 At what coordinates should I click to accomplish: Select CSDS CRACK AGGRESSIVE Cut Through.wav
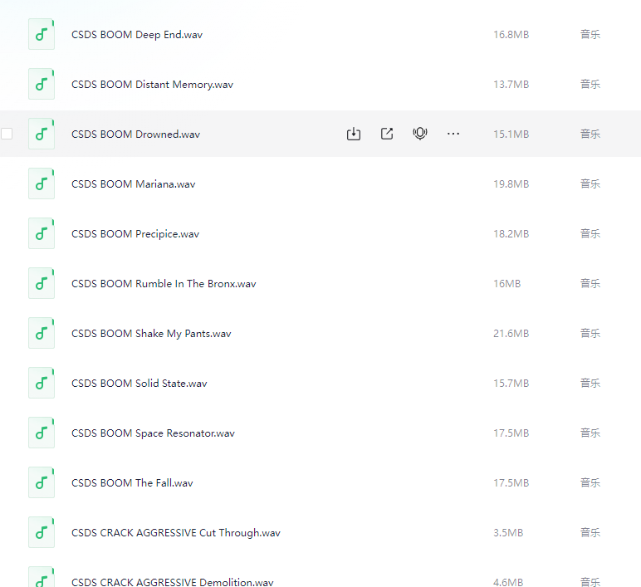click(175, 532)
